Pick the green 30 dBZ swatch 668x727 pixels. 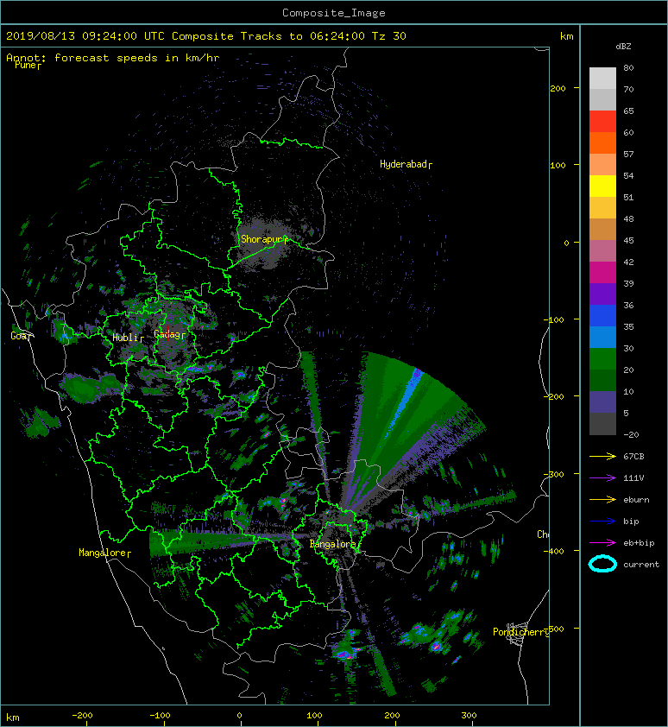pyautogui.click(x=602, y=359)
